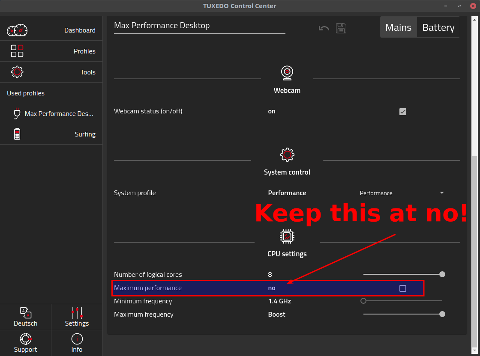Maximize the TUXEDO Control Center window
Image resolution: width=480 pixels, height=356 pixels.
(459, 6)
